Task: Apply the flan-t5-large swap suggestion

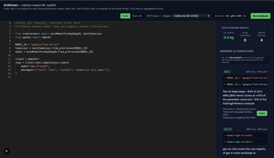Action: tap(262, 113)
